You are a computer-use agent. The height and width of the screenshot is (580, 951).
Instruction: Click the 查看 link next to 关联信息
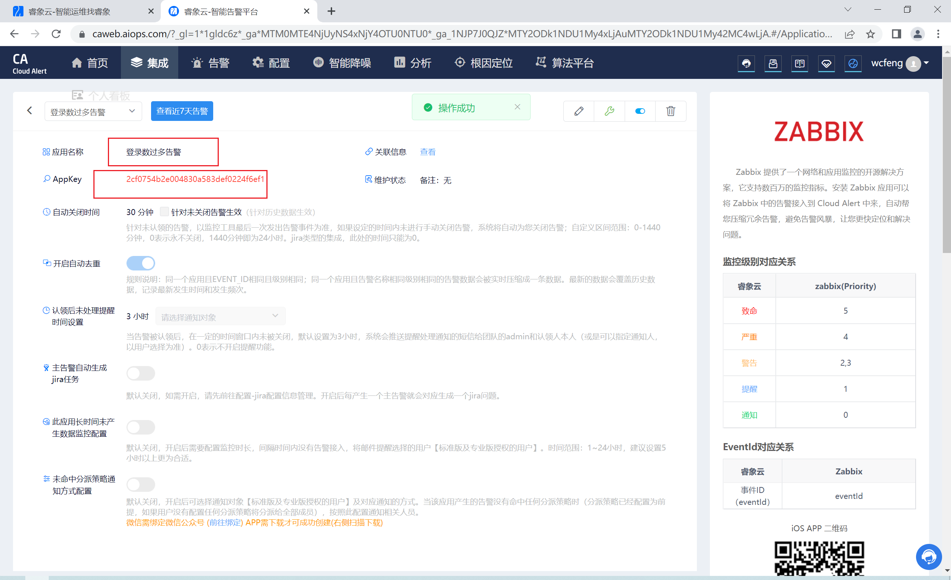click(427, 152)
